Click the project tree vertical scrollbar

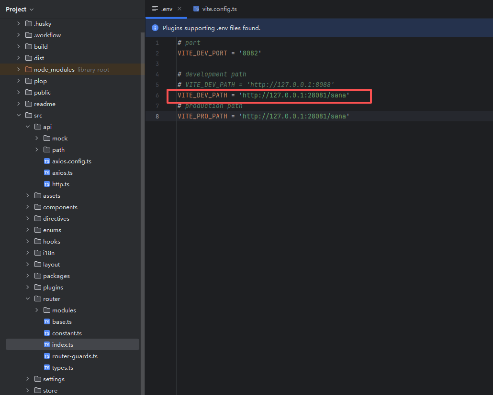point(142,191)
